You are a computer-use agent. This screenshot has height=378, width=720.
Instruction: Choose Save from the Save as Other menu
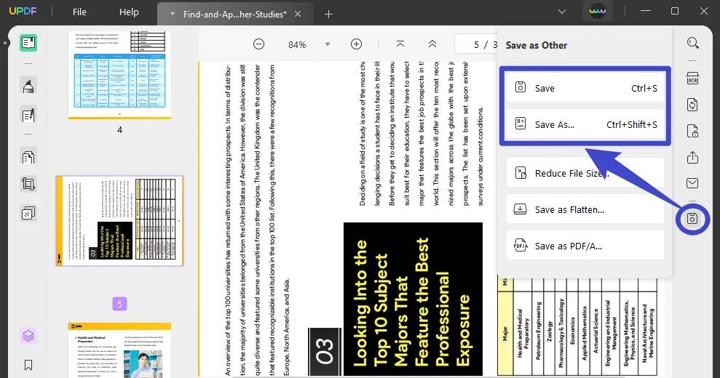(x=585, y=88)
